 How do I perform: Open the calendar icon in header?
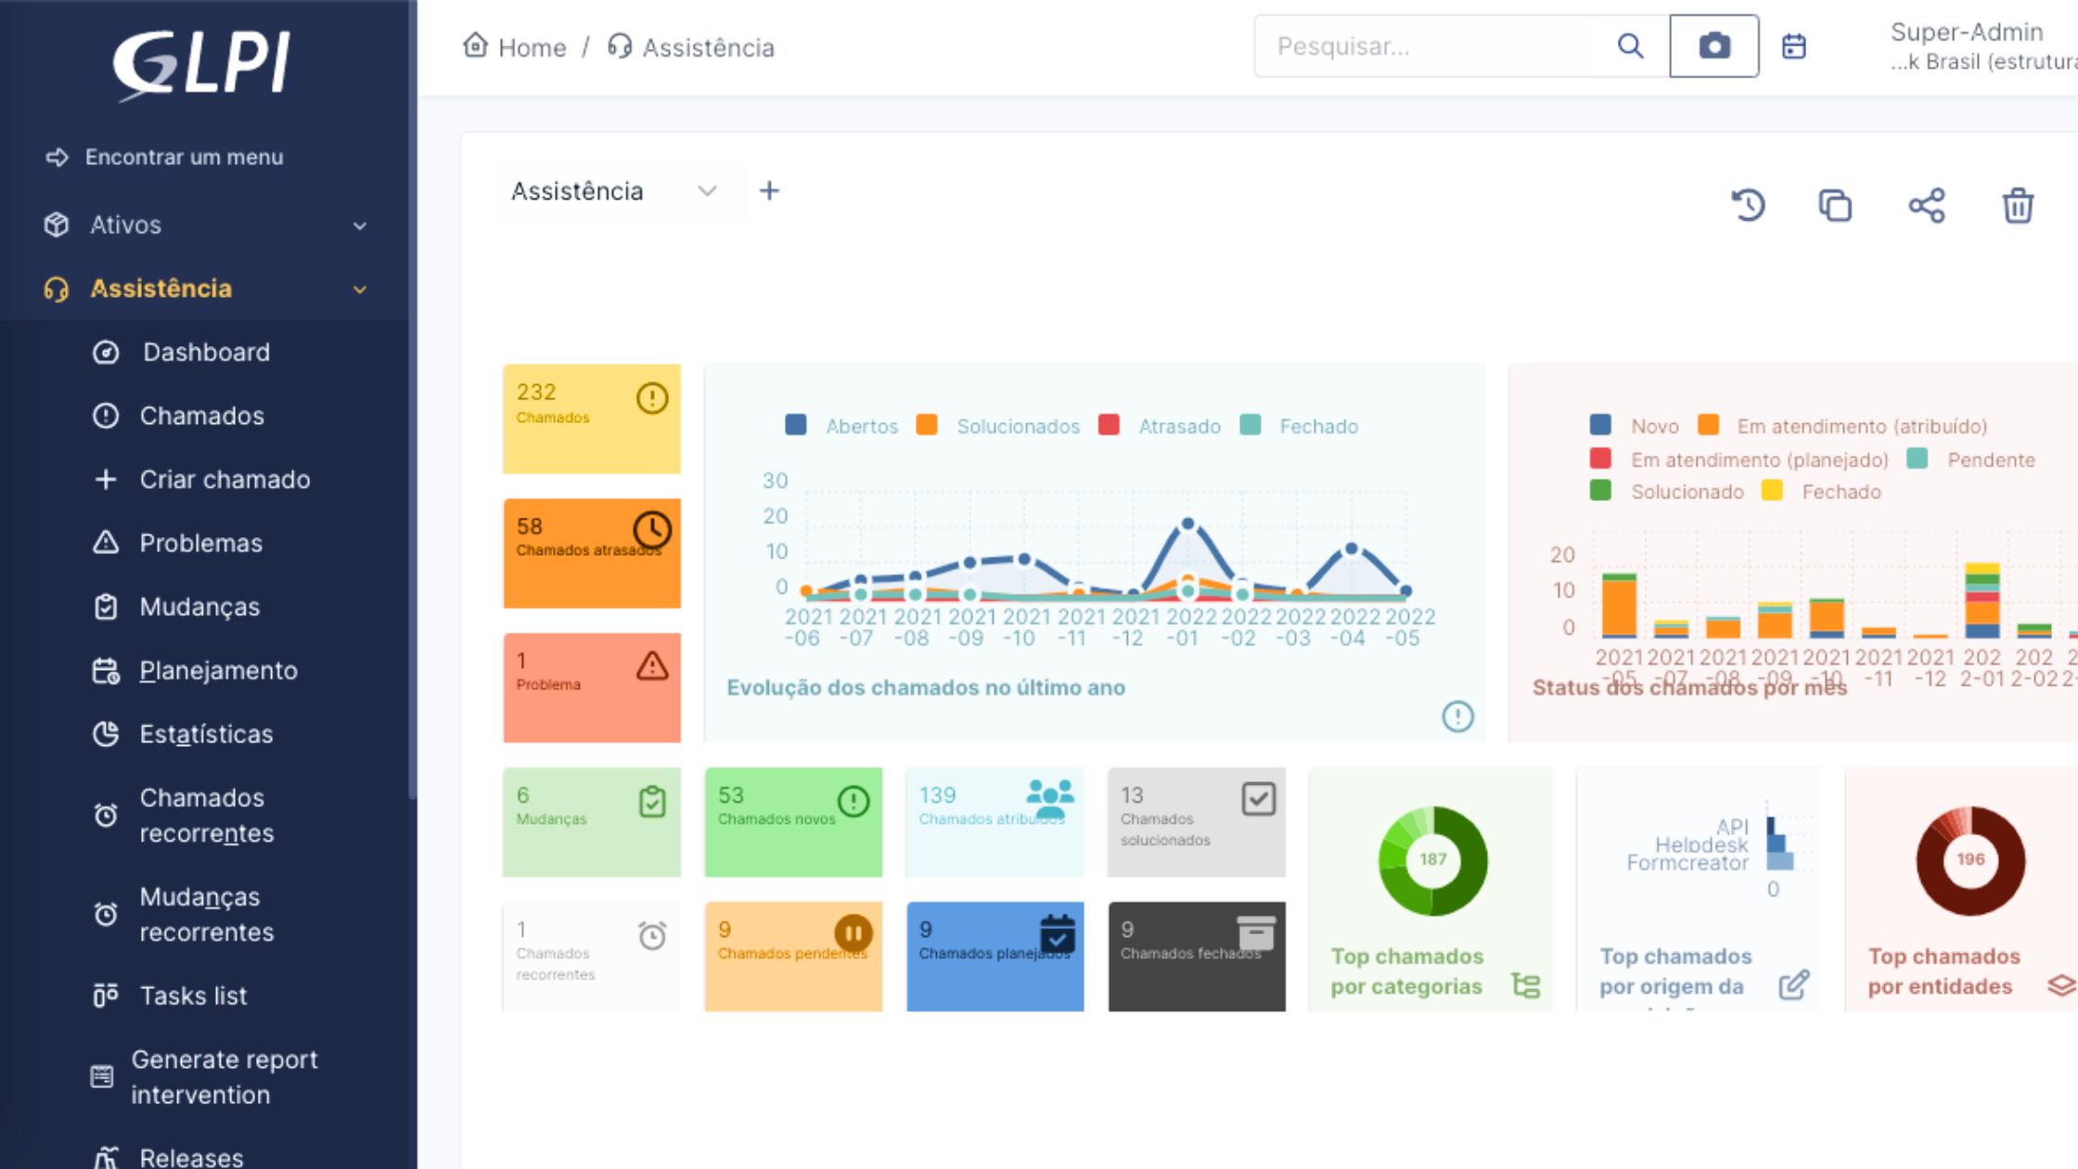point(1794,46)
